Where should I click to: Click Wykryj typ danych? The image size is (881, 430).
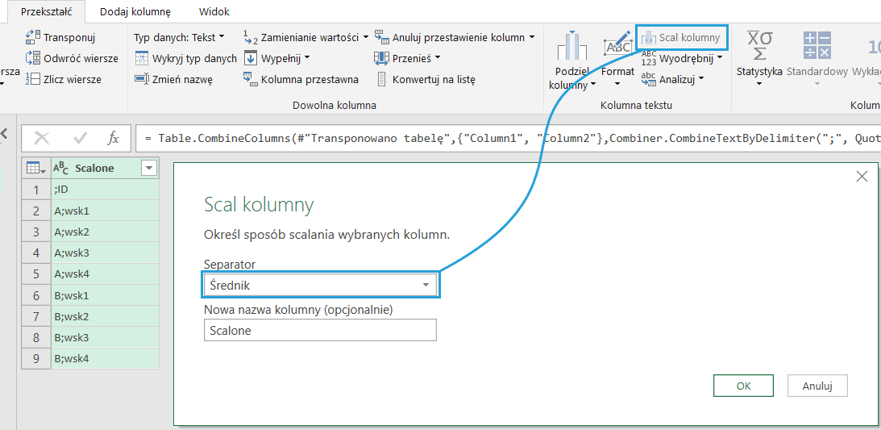[185, 58]
